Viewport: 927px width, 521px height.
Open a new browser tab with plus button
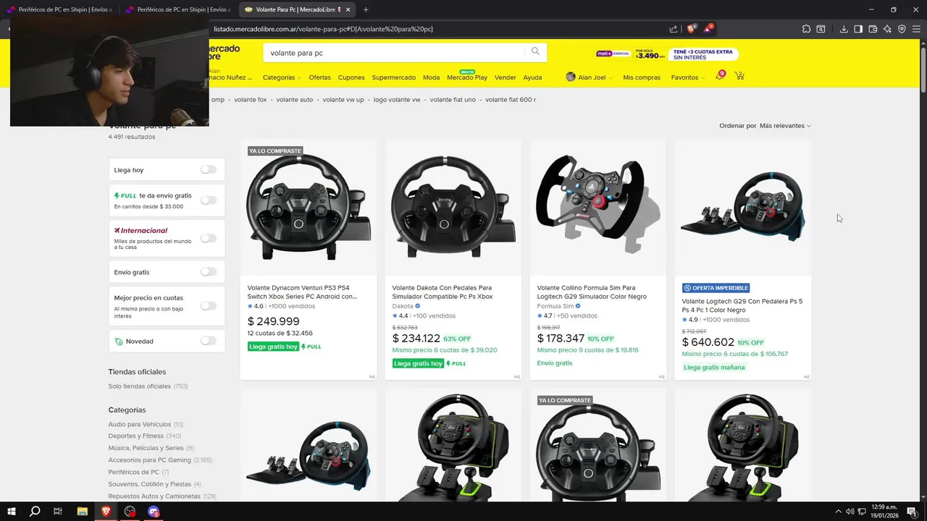click(x=366, y=9)
